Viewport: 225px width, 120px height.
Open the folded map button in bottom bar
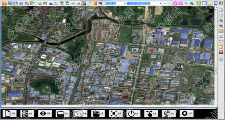80,113
